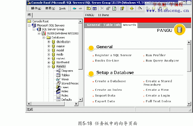Click the Create an Index link
The width and height of the screenshot is (193, 126).
[108, 90]
